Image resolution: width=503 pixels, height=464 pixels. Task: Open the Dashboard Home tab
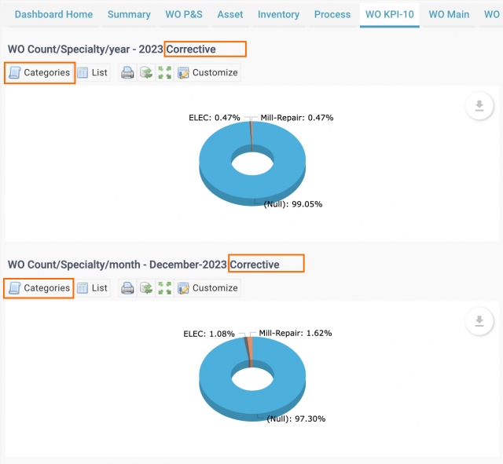53,14
